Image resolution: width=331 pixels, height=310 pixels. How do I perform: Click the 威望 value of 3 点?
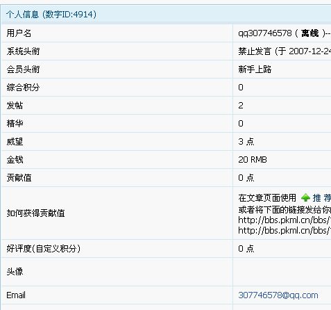pyautogui.click(x=246, y=142)
